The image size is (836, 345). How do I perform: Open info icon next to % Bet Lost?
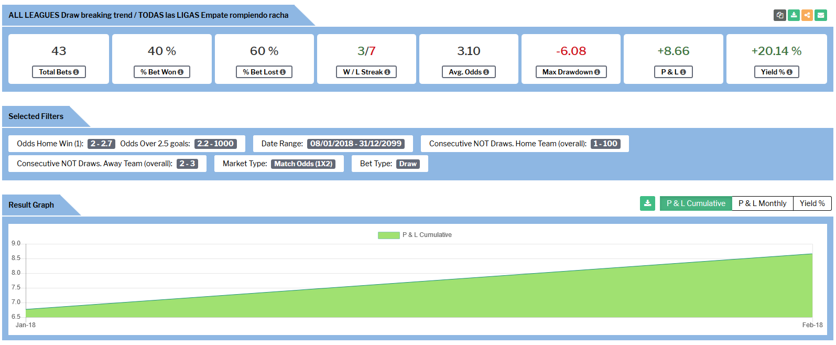283,72
